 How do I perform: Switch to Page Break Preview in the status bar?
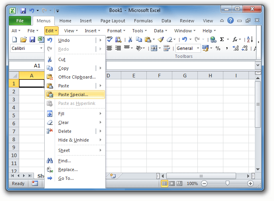tap(179, 183)
